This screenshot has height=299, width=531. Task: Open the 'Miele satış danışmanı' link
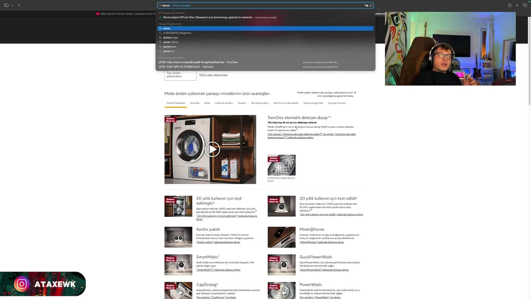click(x=213, y=75)
